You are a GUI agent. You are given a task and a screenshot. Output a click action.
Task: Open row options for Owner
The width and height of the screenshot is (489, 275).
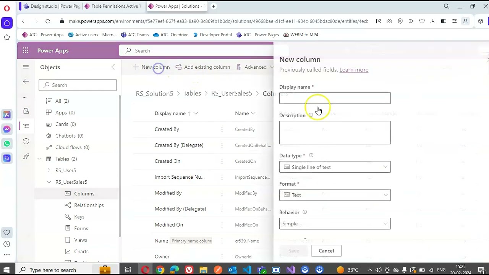222,257
